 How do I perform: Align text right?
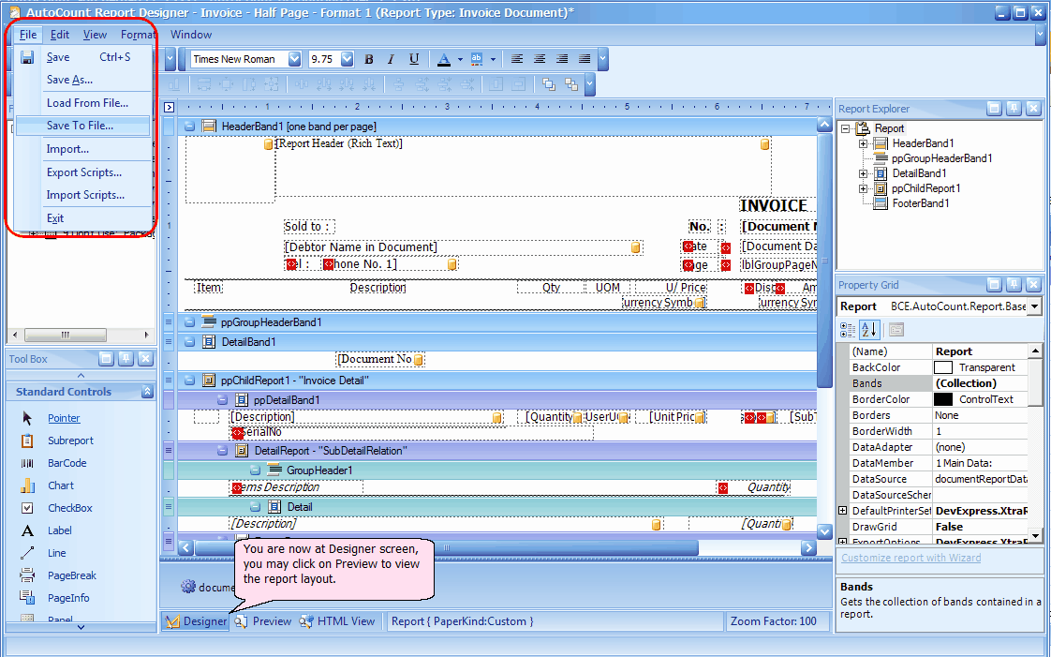tap(562, 59)
